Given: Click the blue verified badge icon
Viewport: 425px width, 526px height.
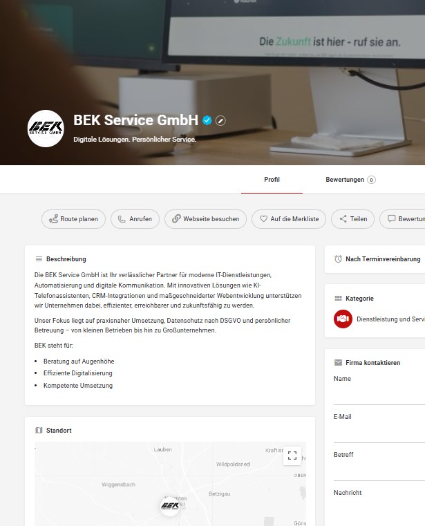Looking at the screenshot, I should 207,120.
